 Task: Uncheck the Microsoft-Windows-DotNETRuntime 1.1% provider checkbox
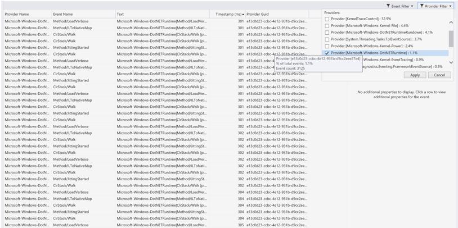coord(327,53)
